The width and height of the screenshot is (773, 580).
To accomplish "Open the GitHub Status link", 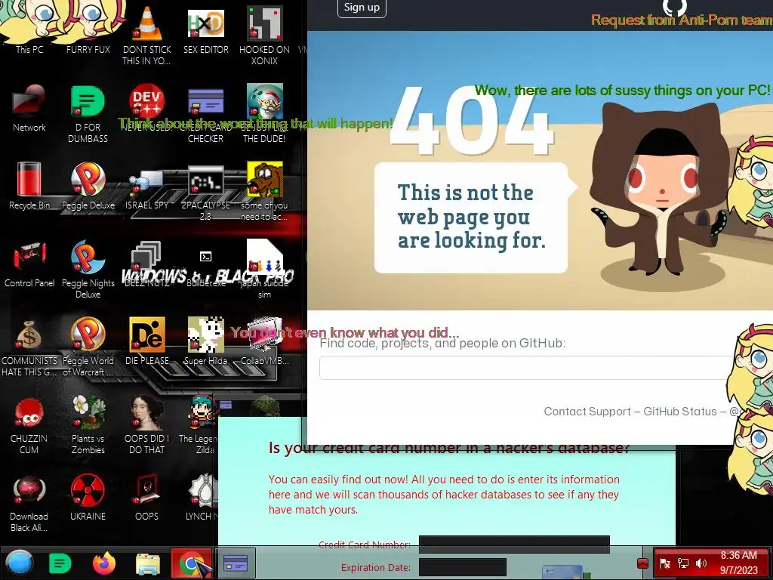I will point(680,412).
